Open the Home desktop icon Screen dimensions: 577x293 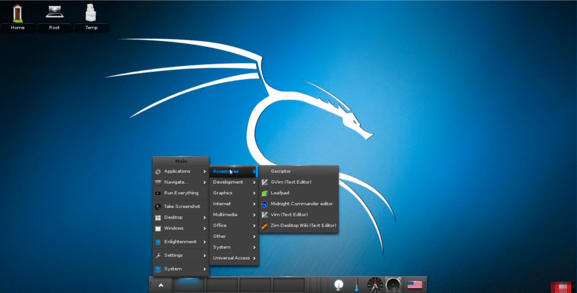(17, 17)
